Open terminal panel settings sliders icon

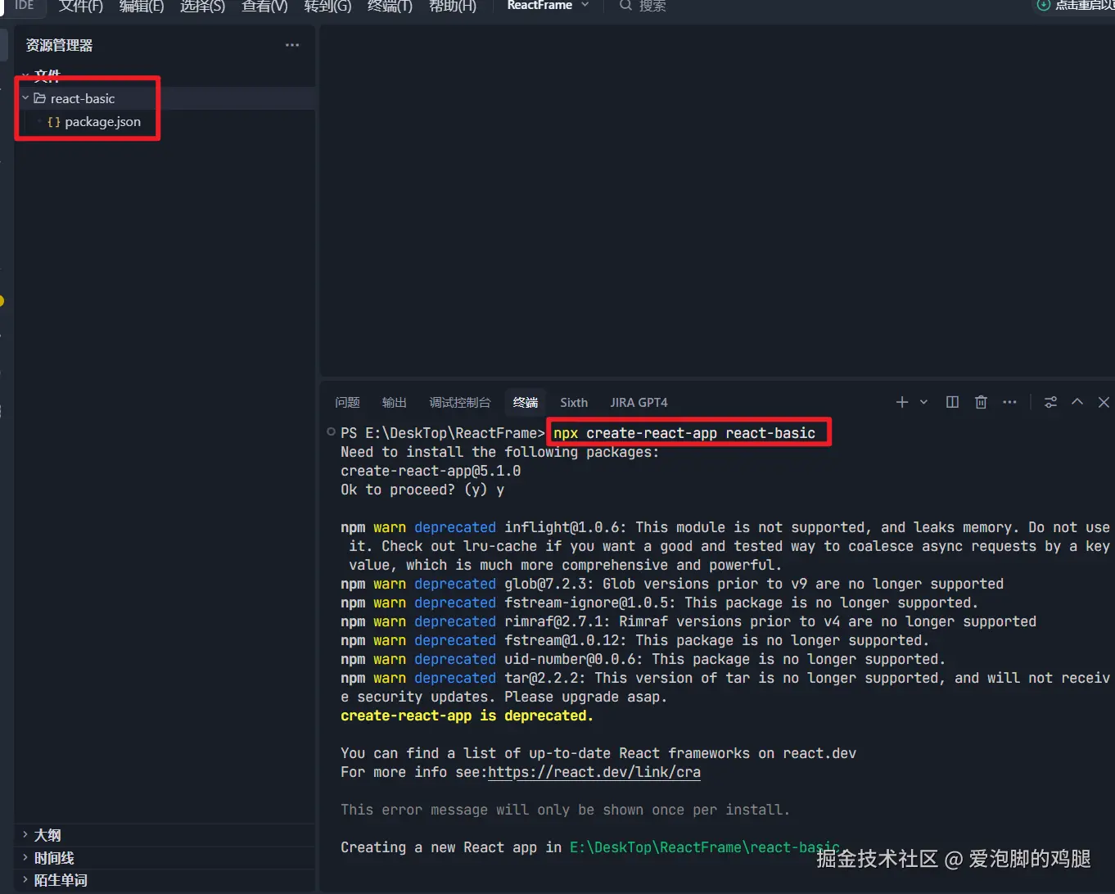click(1050, 402)
